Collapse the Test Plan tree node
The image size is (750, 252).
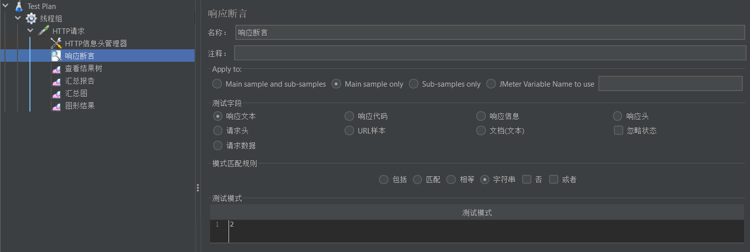tap(5, 6)
